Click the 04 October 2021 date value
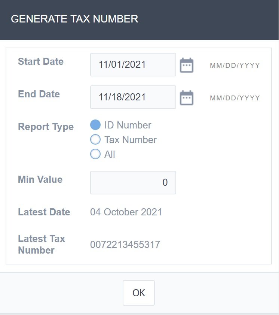Screen dimensions: 279x315 coord(126,212)
